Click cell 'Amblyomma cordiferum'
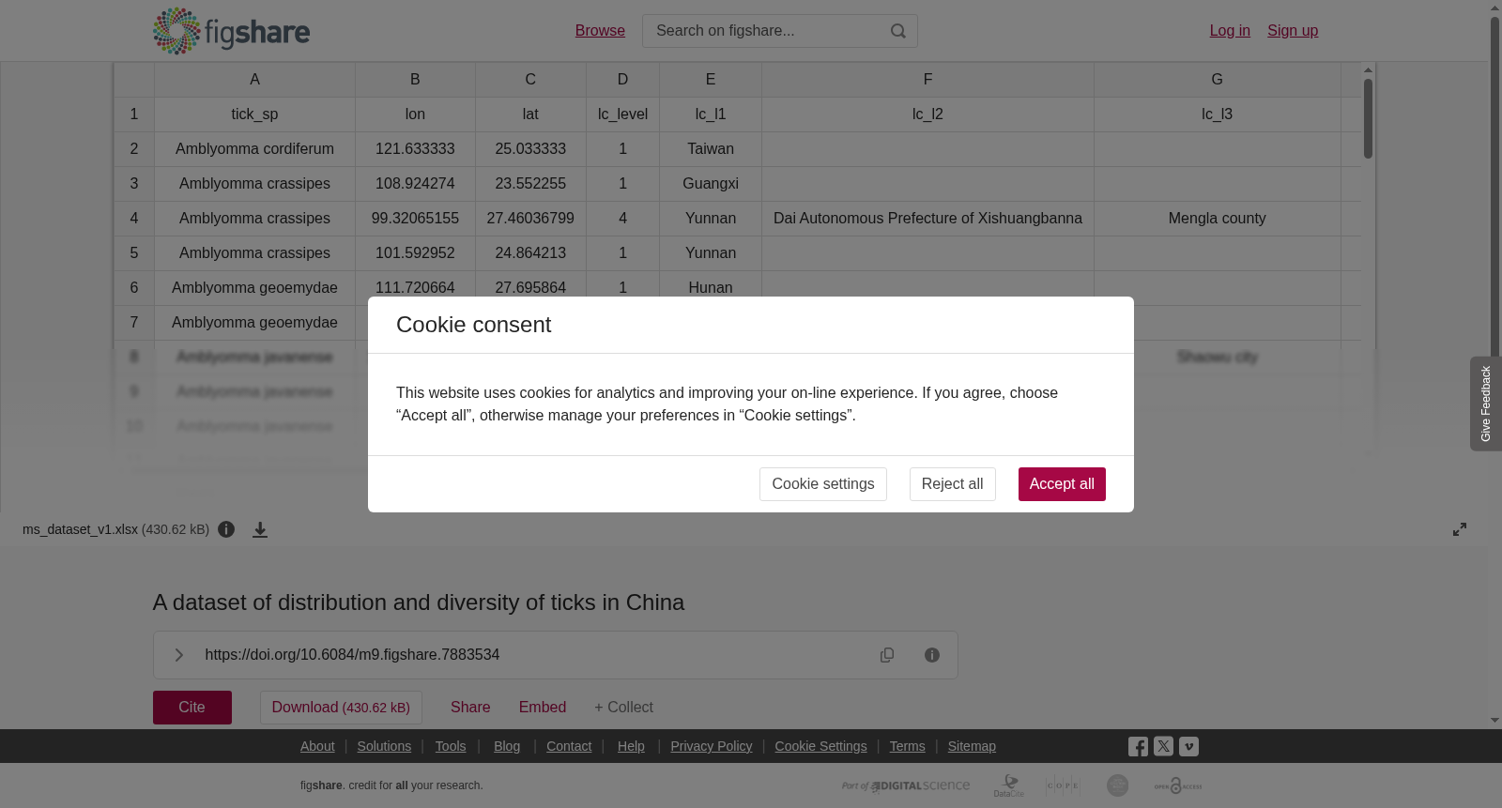The height and width of the screenshot is (808, 1502). click(x=254, y=149)
